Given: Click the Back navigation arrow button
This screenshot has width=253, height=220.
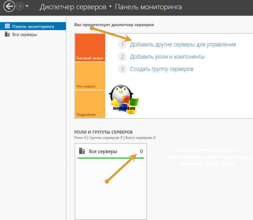Looking at the screenshot, I should pos(9,6).
